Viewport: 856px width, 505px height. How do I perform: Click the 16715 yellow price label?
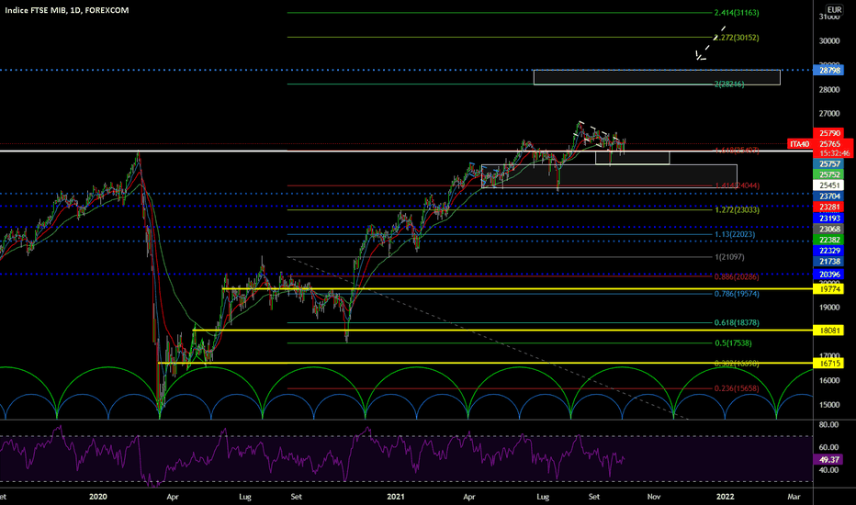point(828,363)
